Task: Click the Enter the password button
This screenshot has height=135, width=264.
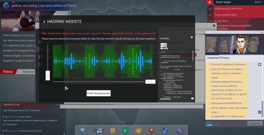Action: (x=98, y=93)
